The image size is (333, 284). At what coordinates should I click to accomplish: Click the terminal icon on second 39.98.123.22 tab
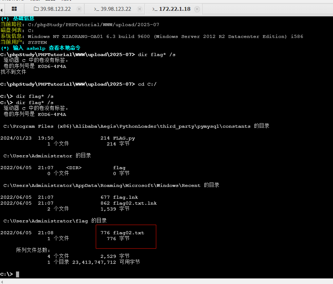pyautogui.click(x=97, y=9)
